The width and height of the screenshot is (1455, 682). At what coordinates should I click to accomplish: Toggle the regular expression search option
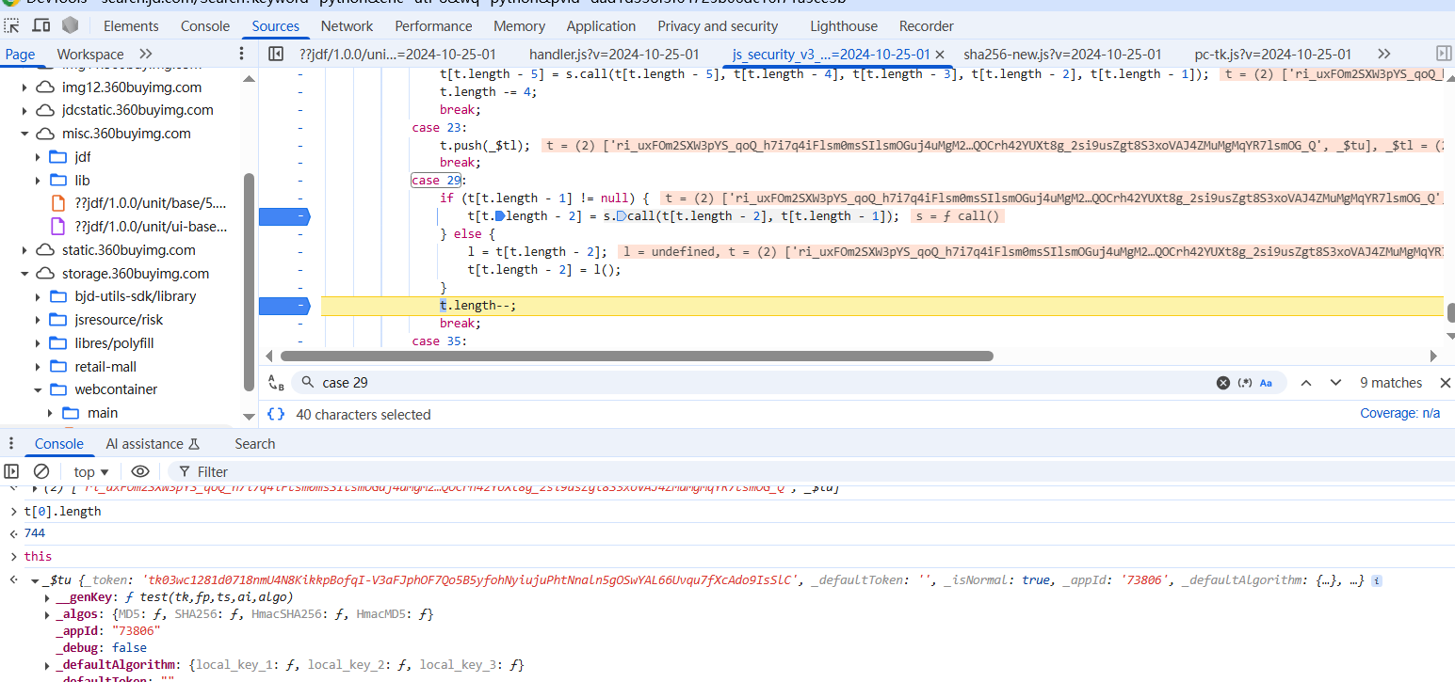(1245, 383)
